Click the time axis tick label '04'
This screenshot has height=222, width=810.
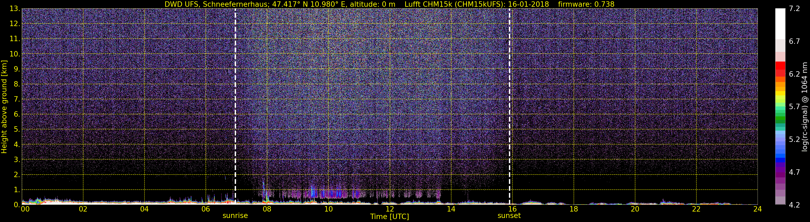click(x=144, y=209)
